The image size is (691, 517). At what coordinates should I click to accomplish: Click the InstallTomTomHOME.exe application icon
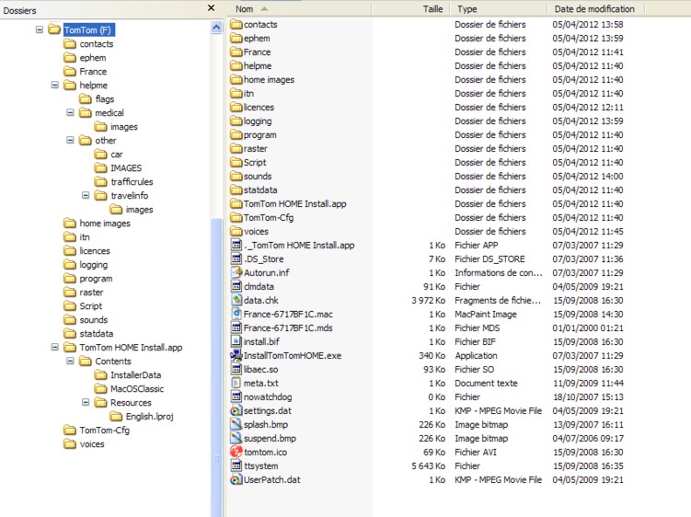coord(236,355)
